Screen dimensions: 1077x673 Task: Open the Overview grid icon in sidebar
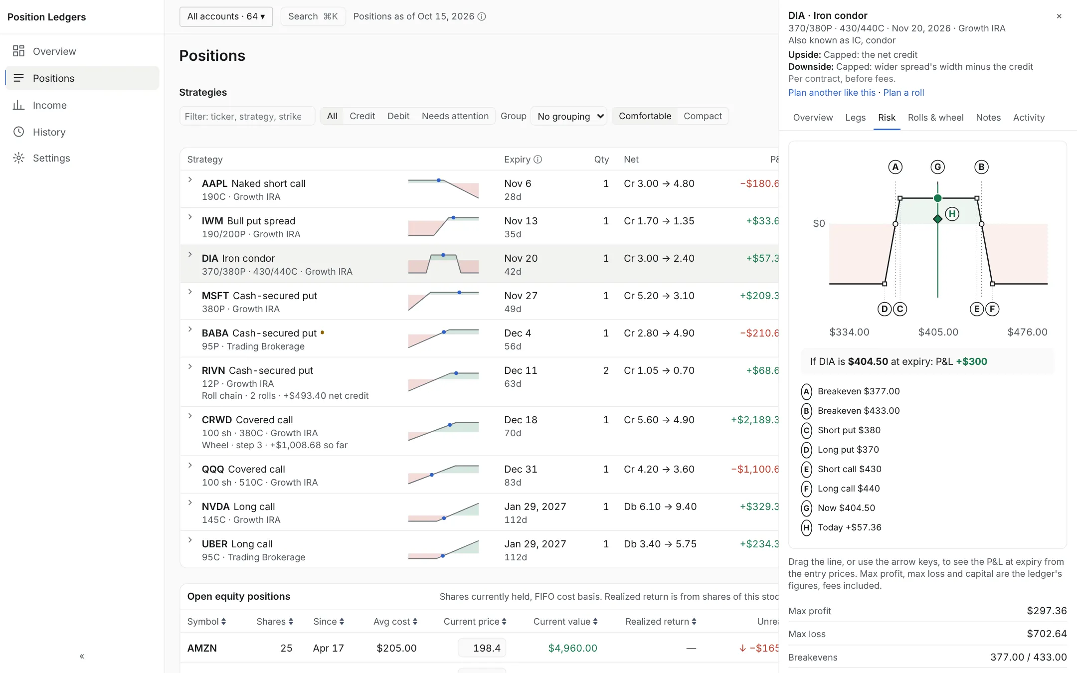[18, 51]
